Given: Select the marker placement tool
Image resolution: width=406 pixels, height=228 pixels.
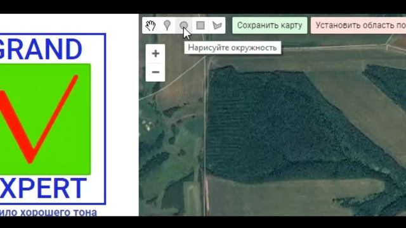Looking at the screenshot, I should pos(167,25).
